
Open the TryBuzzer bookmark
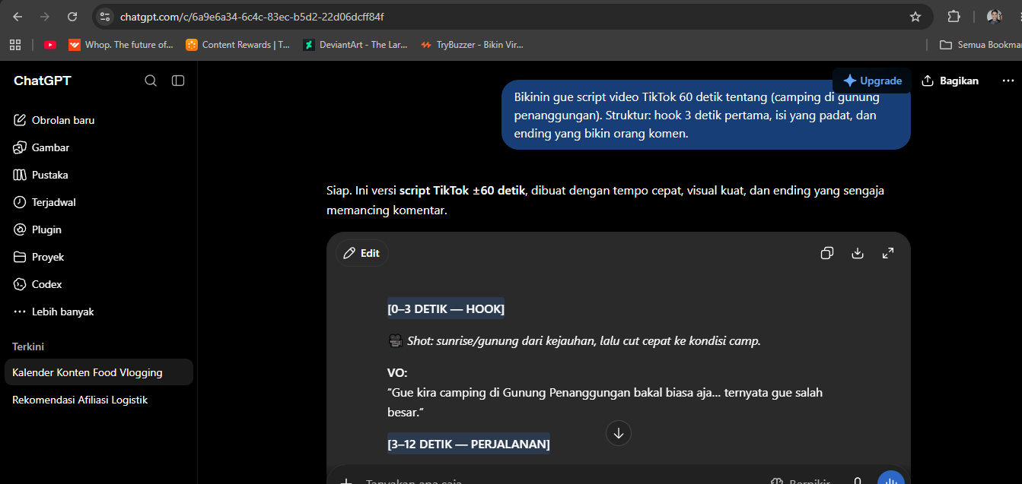(472, 45)
